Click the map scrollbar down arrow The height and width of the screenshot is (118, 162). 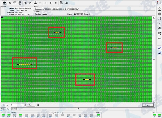(154, 102)
